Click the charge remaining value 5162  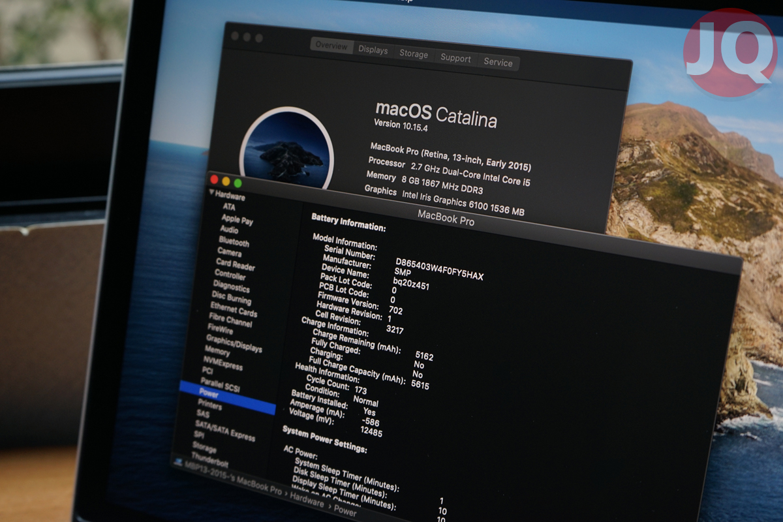pos(424,356)
